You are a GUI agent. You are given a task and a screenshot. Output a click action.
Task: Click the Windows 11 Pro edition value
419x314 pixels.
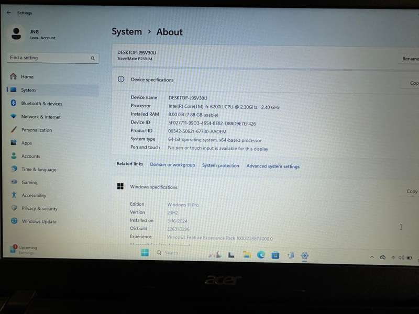pyautogui.click(x=183, y=205)
